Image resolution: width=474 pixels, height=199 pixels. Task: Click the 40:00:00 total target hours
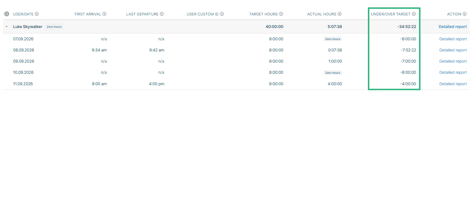(x=274, y=27)
